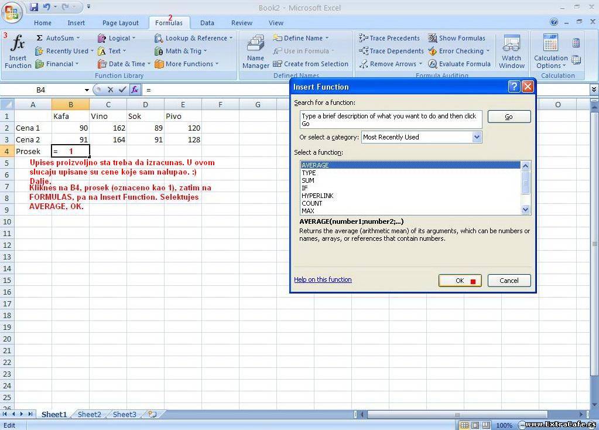The height and width of the screenshot is (430, 599).
Task: Click the fx icon in formula bar
Action: pos(135,90)
